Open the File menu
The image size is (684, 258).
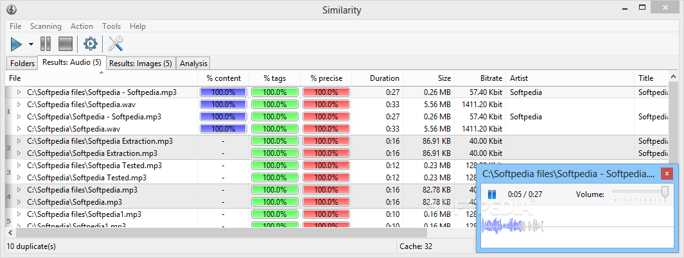[15, 26]
